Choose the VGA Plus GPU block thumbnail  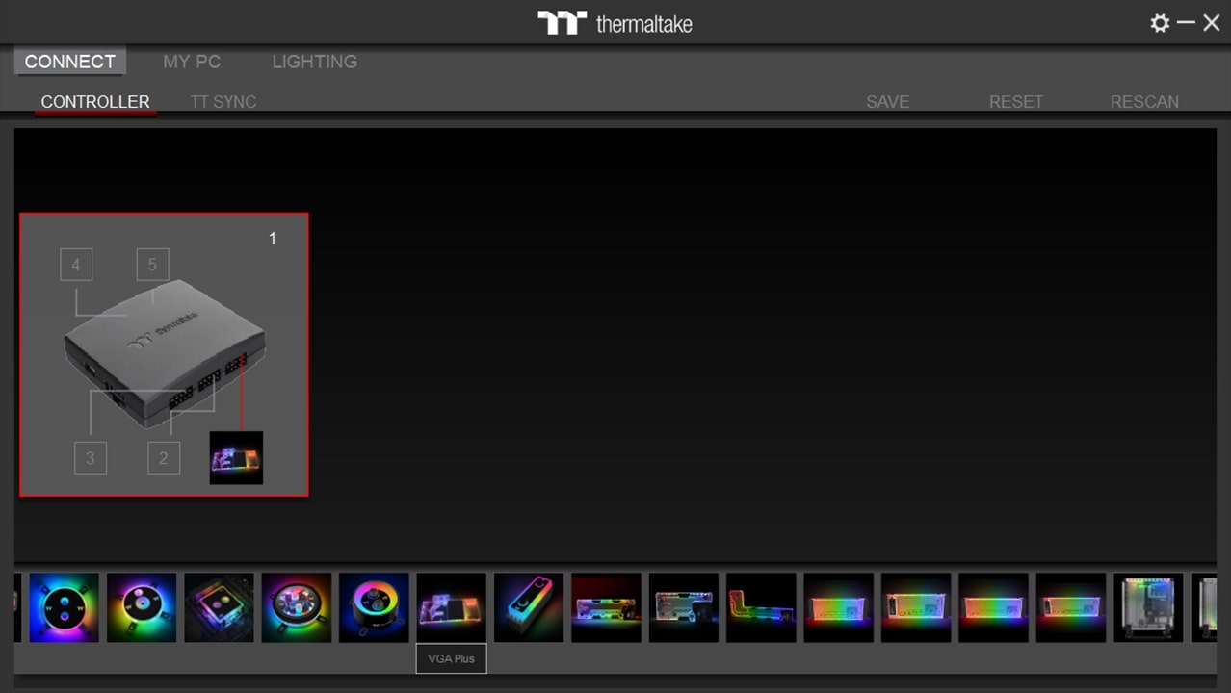tap(451, 607)
